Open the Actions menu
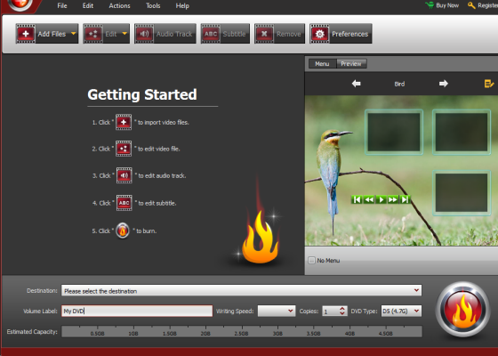Image resolution: width=498 pixels, height=356 pixels. pyautogui.click(x=119, y=5)
